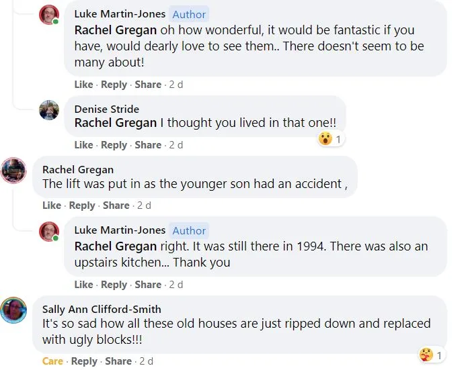Reply to Rachel Gregan's lift comment
This screenshot has width=468, height=370.
(x=82, y=205)
